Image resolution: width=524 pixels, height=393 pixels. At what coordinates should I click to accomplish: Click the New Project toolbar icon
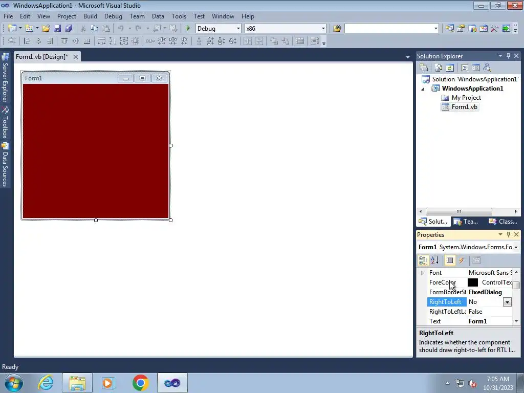[12, 29]
